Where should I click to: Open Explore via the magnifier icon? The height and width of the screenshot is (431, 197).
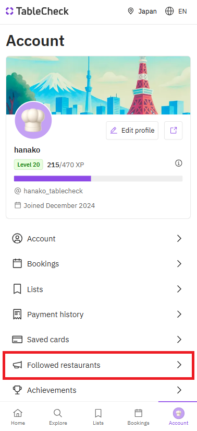click(x=58, y=413)
